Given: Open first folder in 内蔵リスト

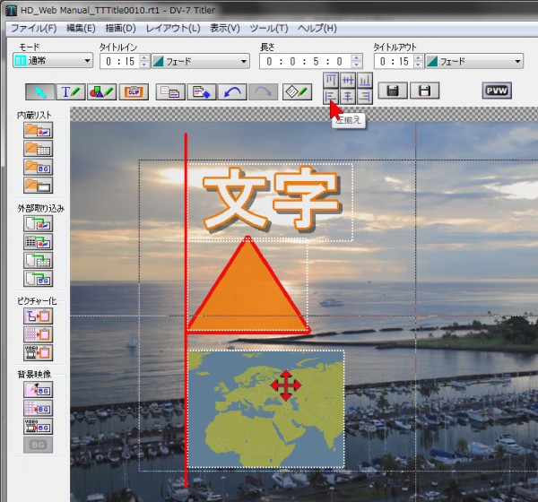Looking at the screenshot, I should coord(38,130).
